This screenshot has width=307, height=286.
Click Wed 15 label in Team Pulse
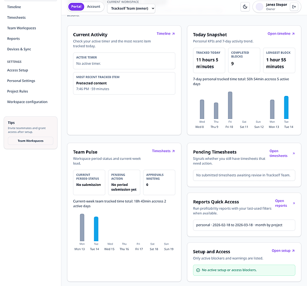click(x=109, y=249)
